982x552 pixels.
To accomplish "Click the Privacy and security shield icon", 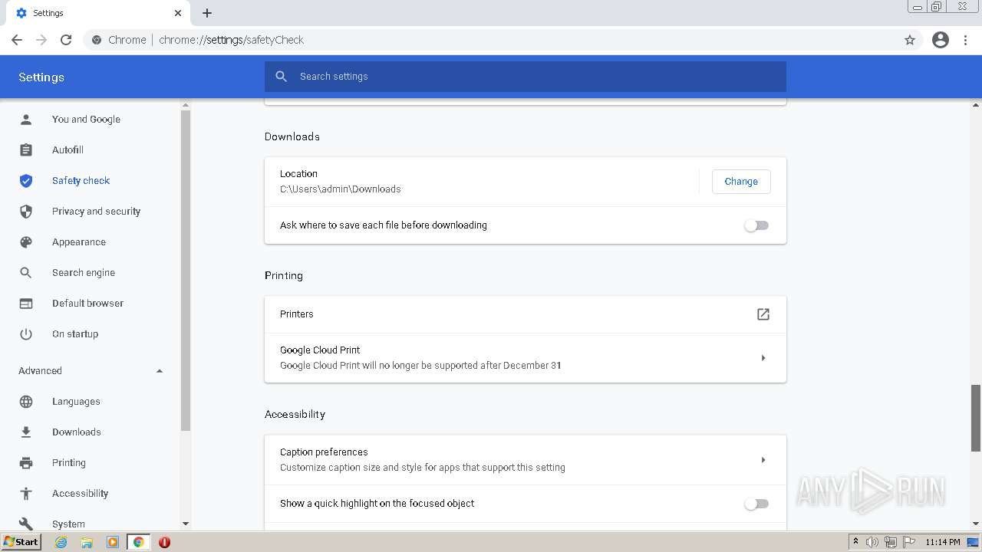I will (x=26, y=212).
